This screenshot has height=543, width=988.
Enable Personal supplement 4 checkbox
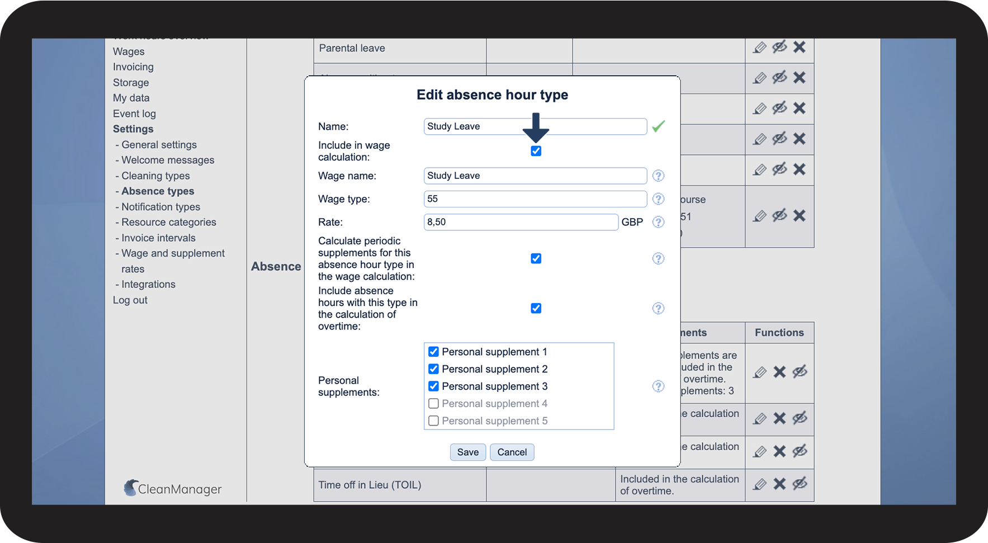tap(433, 404)
